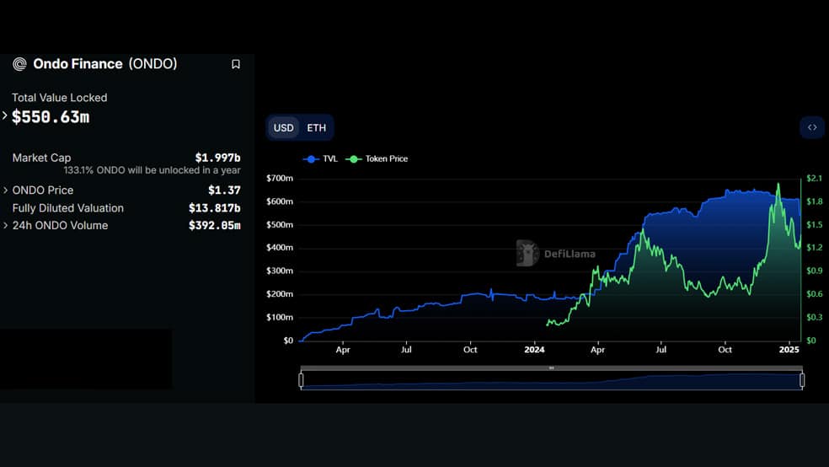
Task: Click the token price peak near 2025
Action: click(778, 184)
